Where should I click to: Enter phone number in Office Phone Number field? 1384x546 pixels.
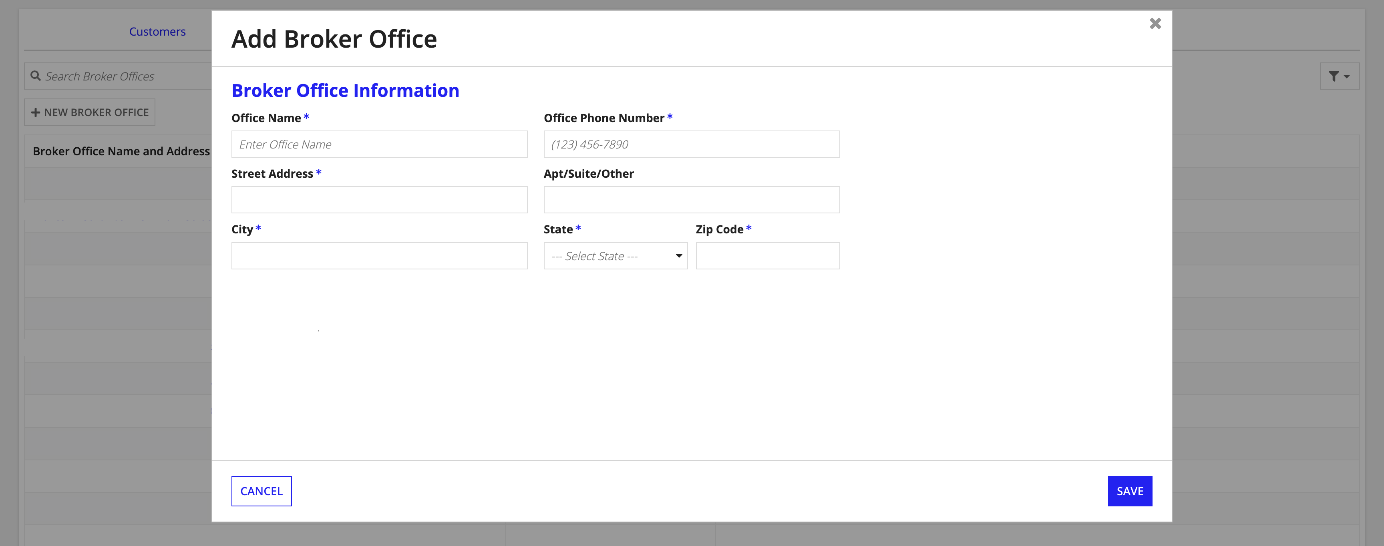pos(691,144)
